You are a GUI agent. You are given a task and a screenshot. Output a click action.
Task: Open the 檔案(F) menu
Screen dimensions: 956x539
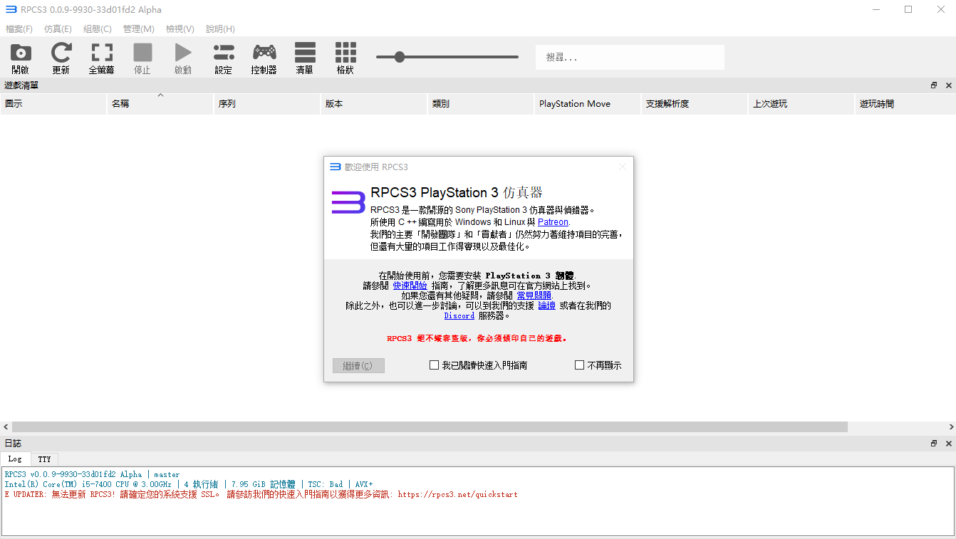pyautogui.click(x=19, y=29)
